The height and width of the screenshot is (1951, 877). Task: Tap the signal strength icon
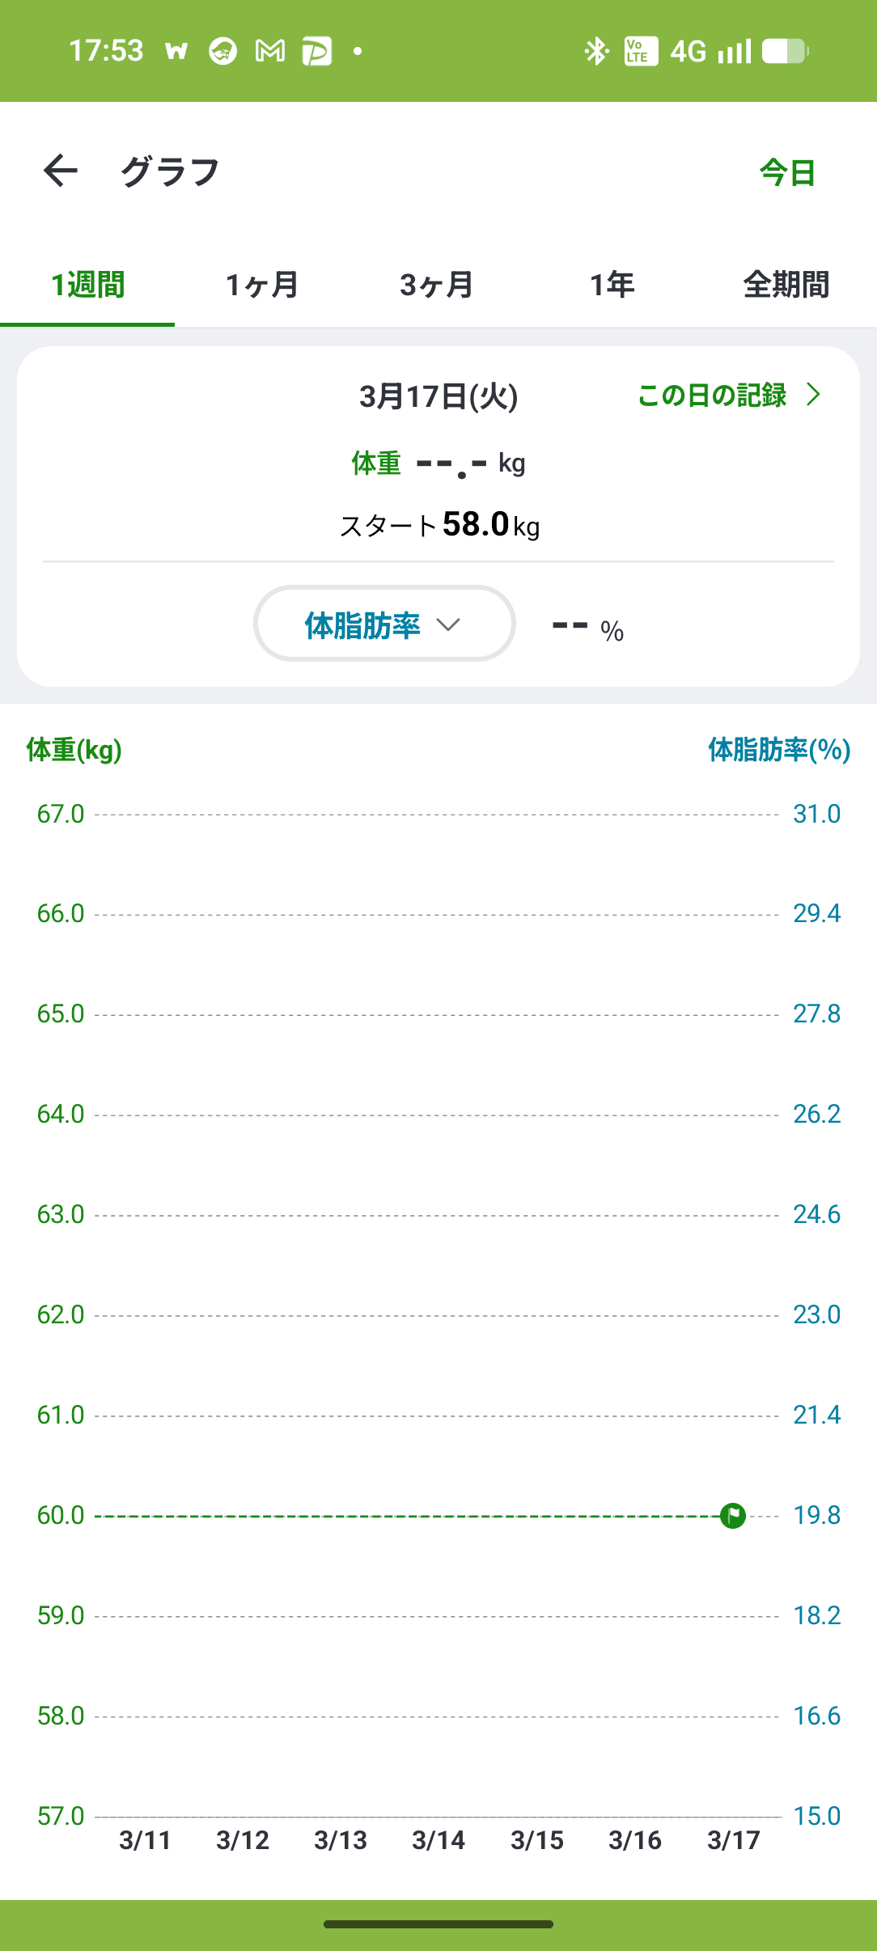coord(735,51)
